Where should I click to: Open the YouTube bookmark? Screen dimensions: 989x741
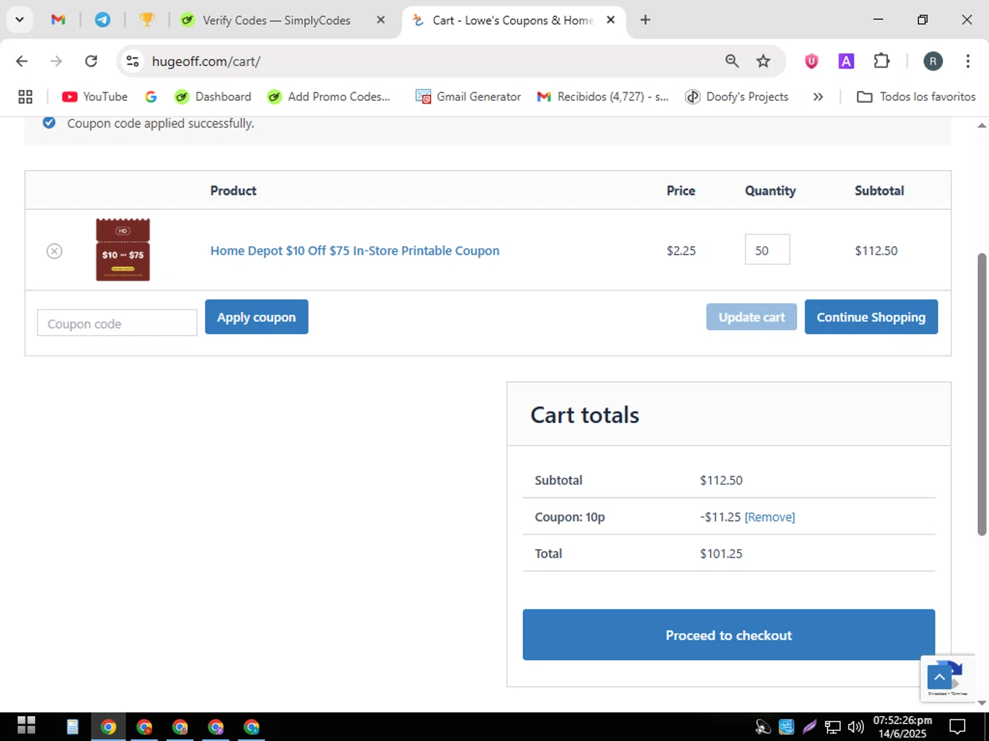tap(95, 97)
